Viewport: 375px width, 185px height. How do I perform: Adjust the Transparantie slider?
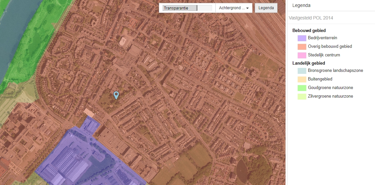pyautogui.click(x=187, y=8)
